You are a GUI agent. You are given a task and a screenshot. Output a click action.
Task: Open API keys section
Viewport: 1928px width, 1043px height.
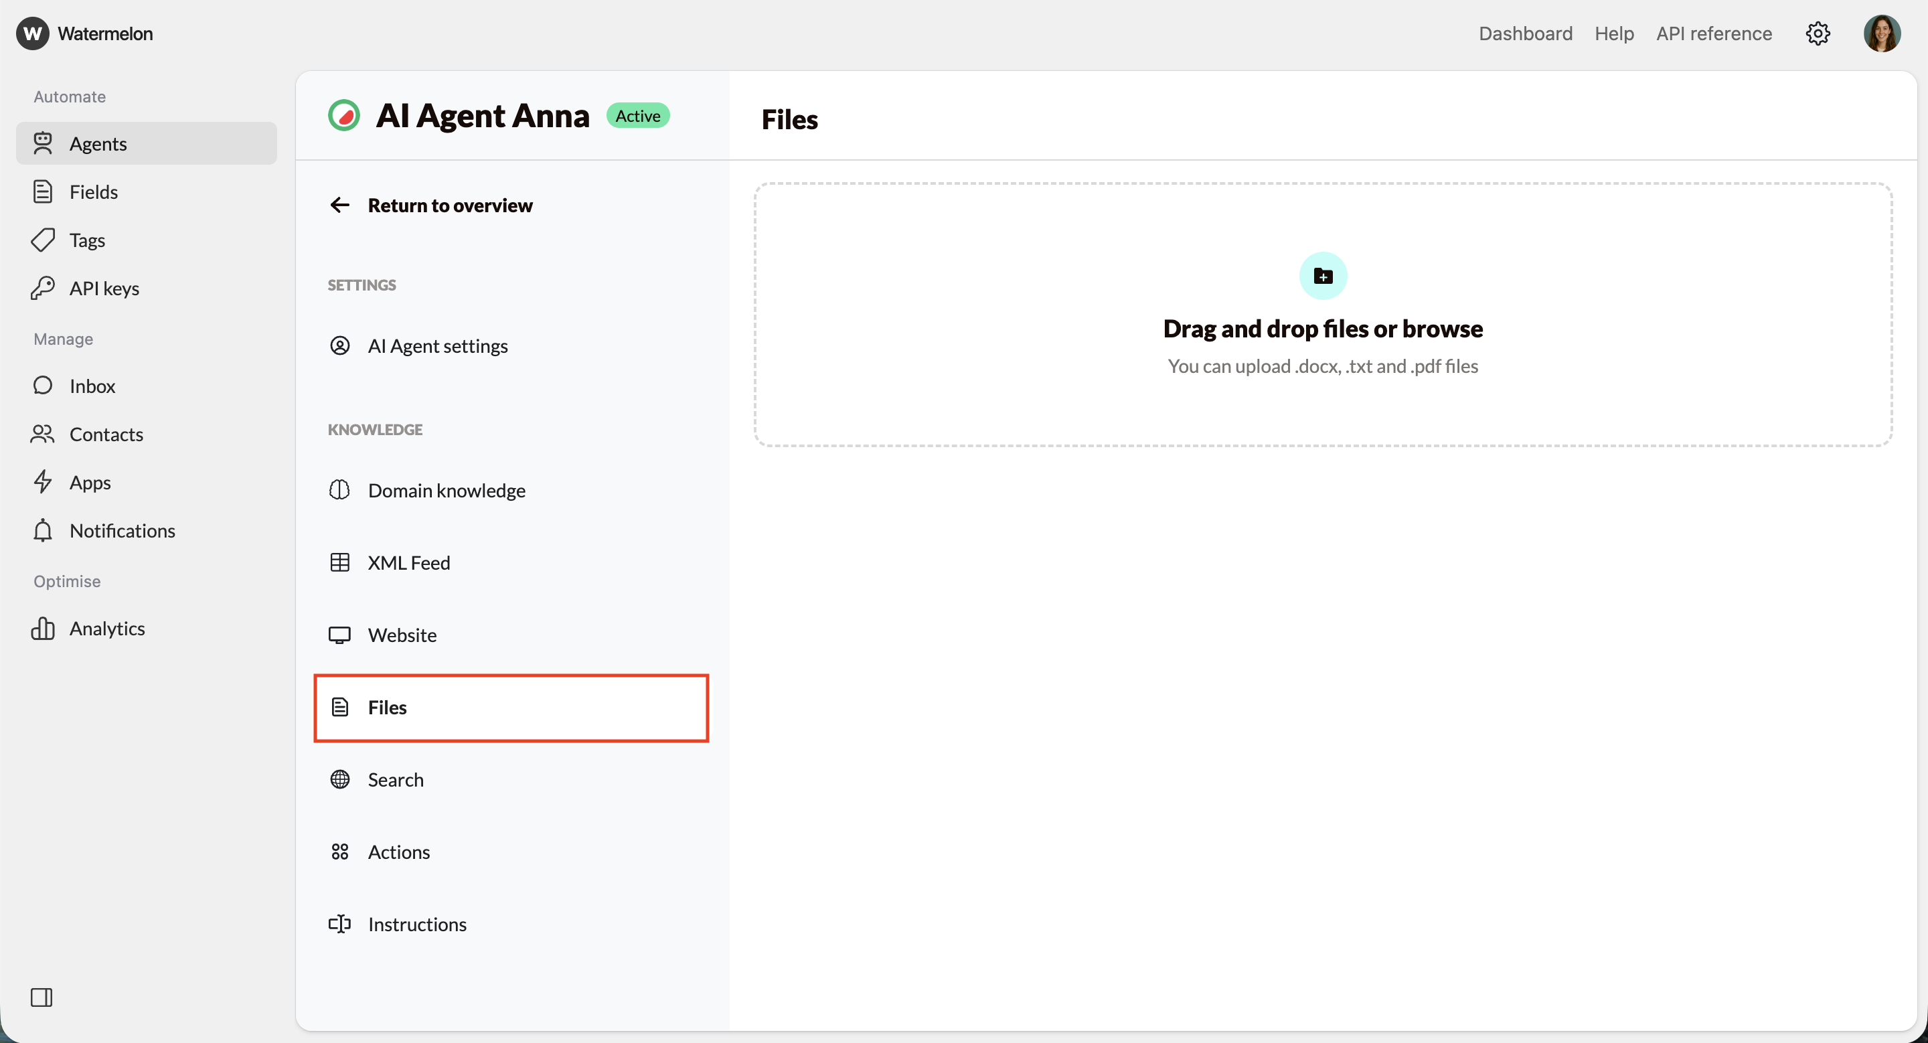pos(105,288)
